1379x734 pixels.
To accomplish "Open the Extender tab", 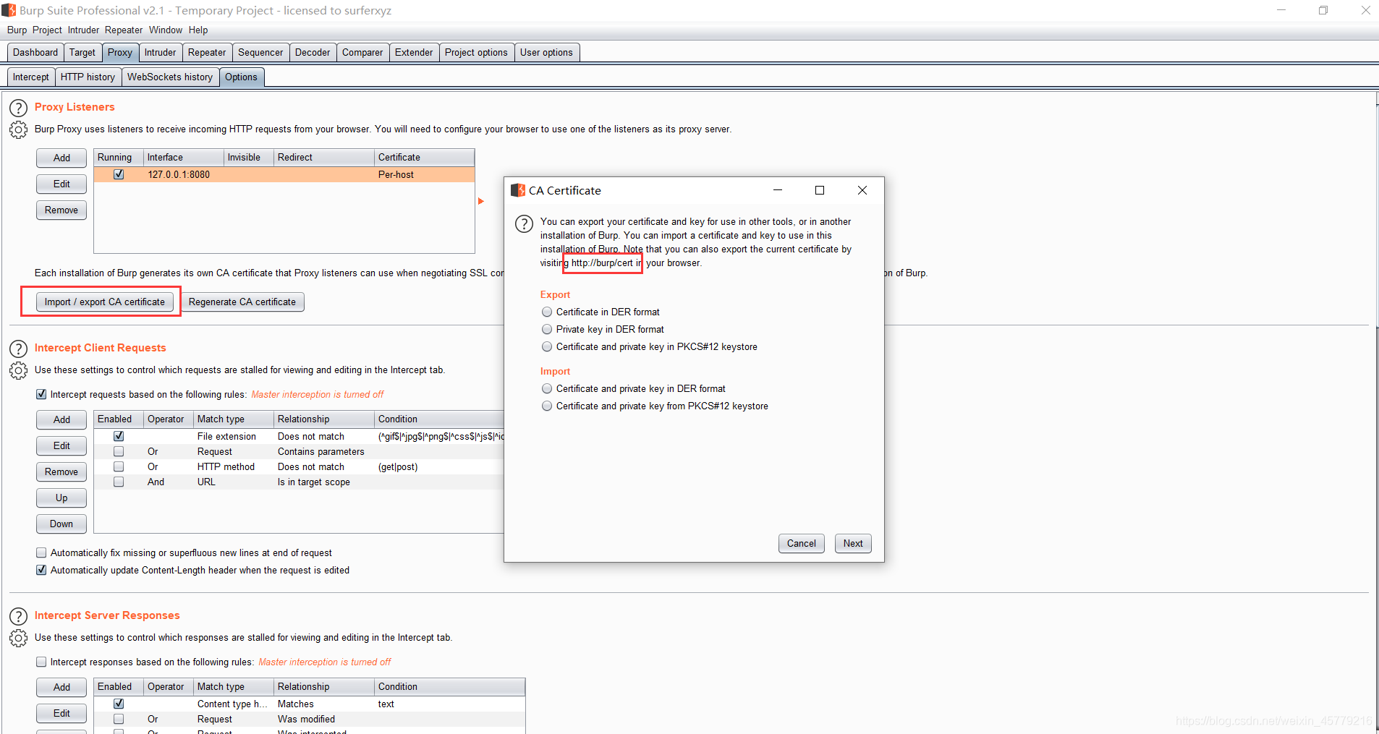I will (414, 52).
